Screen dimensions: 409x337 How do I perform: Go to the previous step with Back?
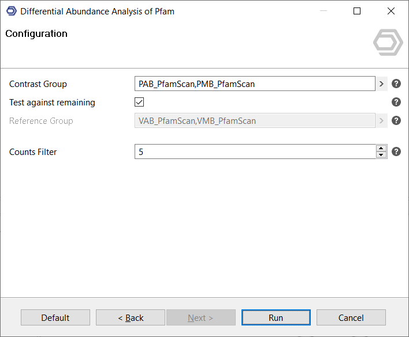tap(131, 318)
